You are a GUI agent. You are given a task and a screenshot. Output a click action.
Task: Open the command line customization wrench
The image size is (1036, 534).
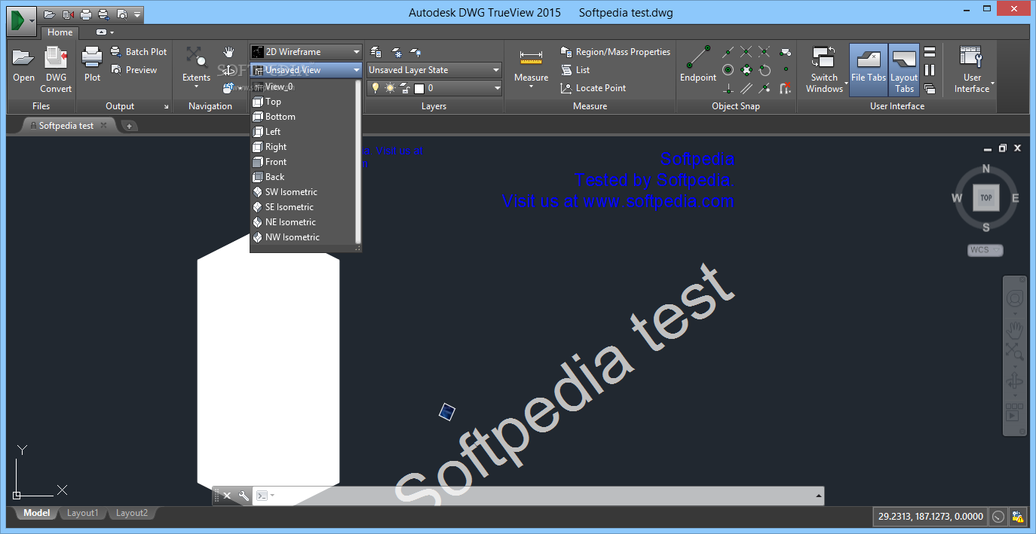tap(244, 496)
